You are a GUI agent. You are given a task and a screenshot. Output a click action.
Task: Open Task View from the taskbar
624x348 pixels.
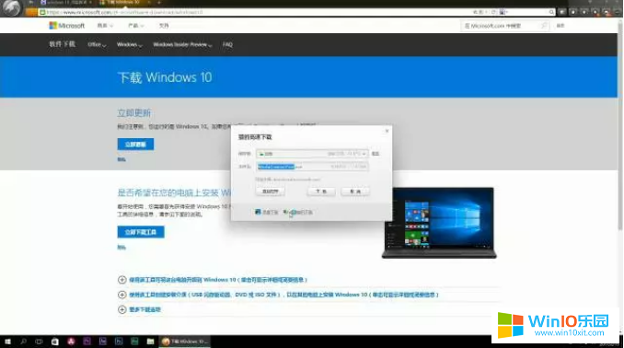39,342
